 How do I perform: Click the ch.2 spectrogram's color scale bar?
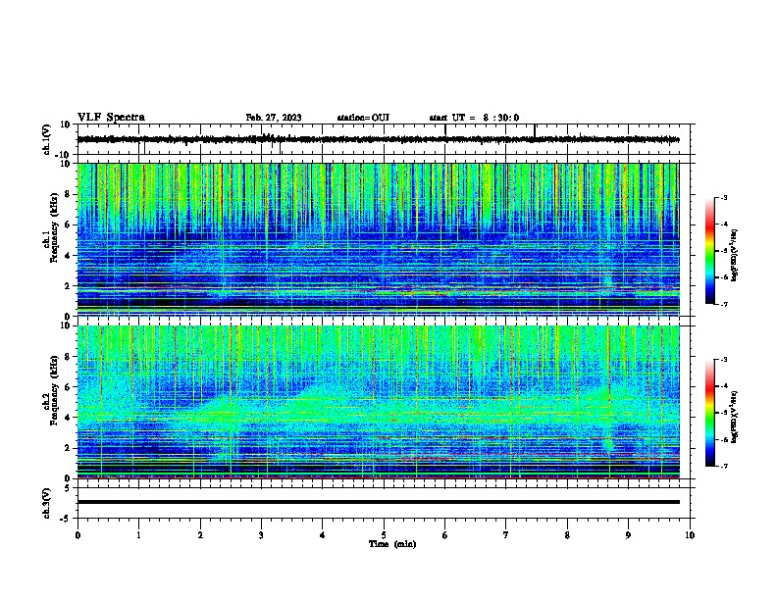(x=709, y=413)
